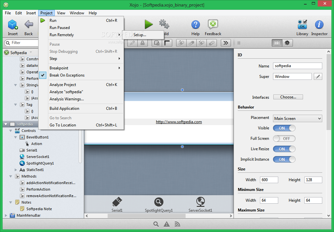Image resolution: width=334 pixels, height=232 pixels.
Task: Click the green Run play toolbar icon
Action: point(148,24)
